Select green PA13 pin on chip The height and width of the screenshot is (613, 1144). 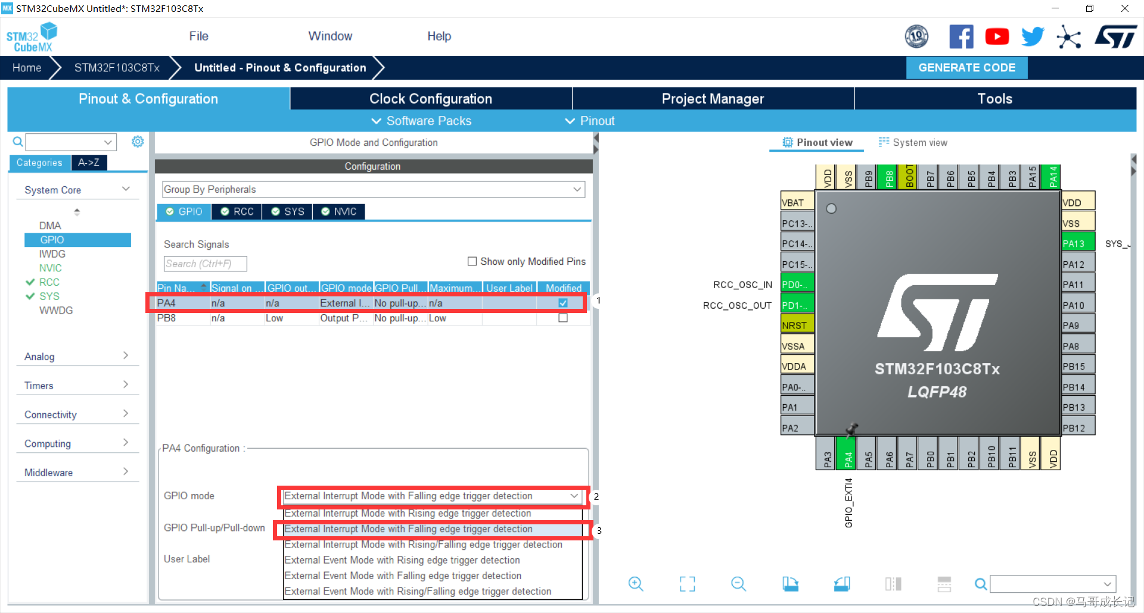tap(1078, 243)
